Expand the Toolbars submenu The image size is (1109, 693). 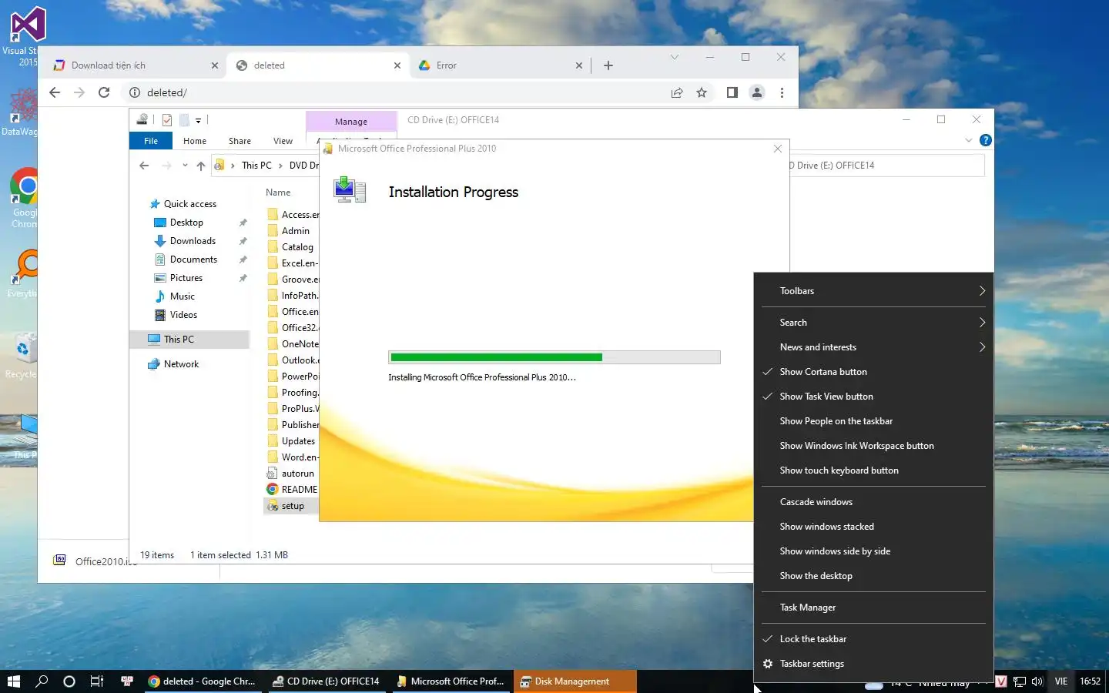pyautogui.click(x=873, y=291)
